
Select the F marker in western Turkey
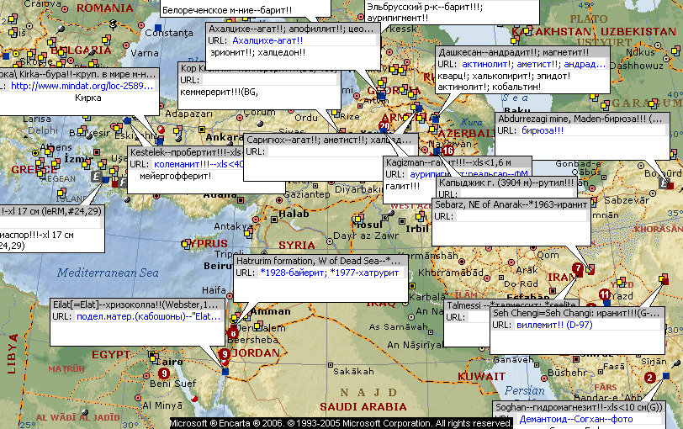(x=122, y=182)
